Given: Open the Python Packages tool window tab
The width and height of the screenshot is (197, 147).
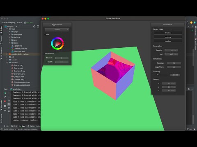Looking at the screenshot, I should click(x=34, y=126).
